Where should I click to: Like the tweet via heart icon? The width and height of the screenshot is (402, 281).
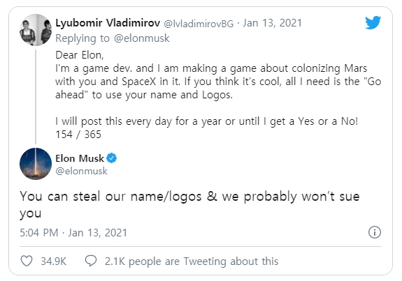coord(27,261)
